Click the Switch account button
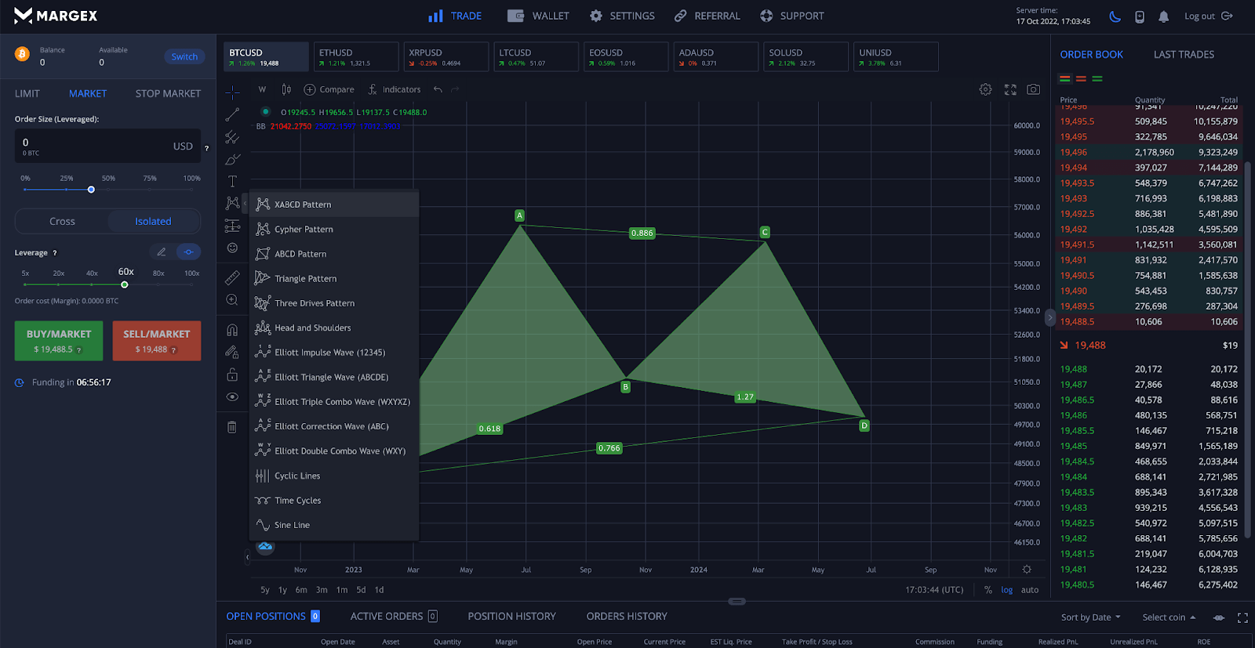This screenshot has width=1255, height=648. pos(184,56)
